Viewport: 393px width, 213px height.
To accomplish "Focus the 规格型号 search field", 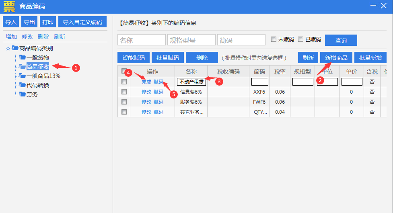I will 191,40.
